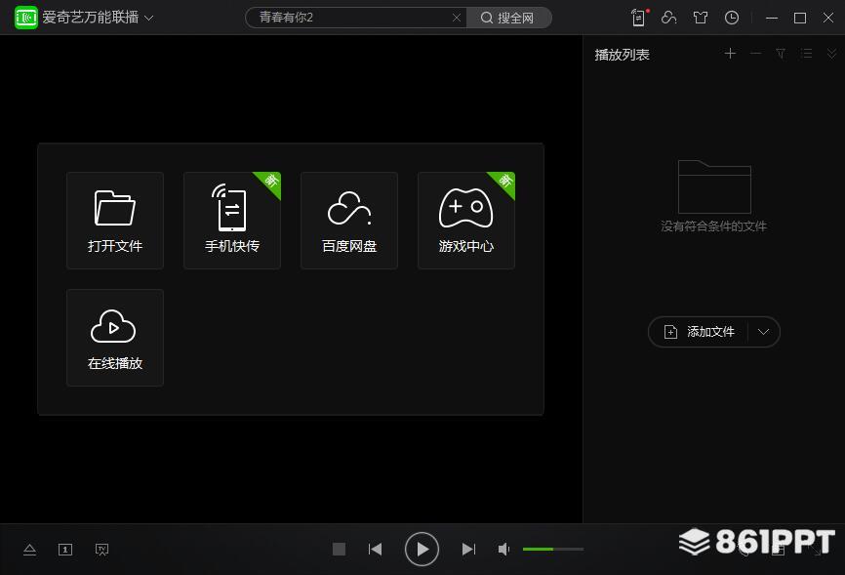Skip to the previous track
The height and width of the screenshot is (575, 845).
375,549
